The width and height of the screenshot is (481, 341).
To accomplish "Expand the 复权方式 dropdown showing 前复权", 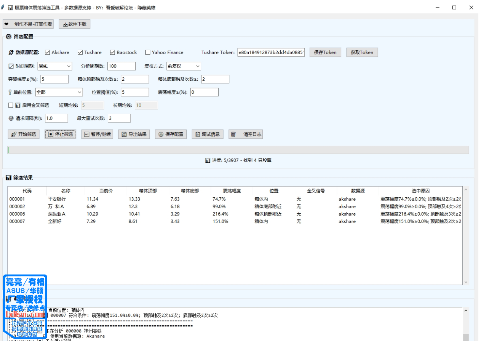I will (183, 66).
